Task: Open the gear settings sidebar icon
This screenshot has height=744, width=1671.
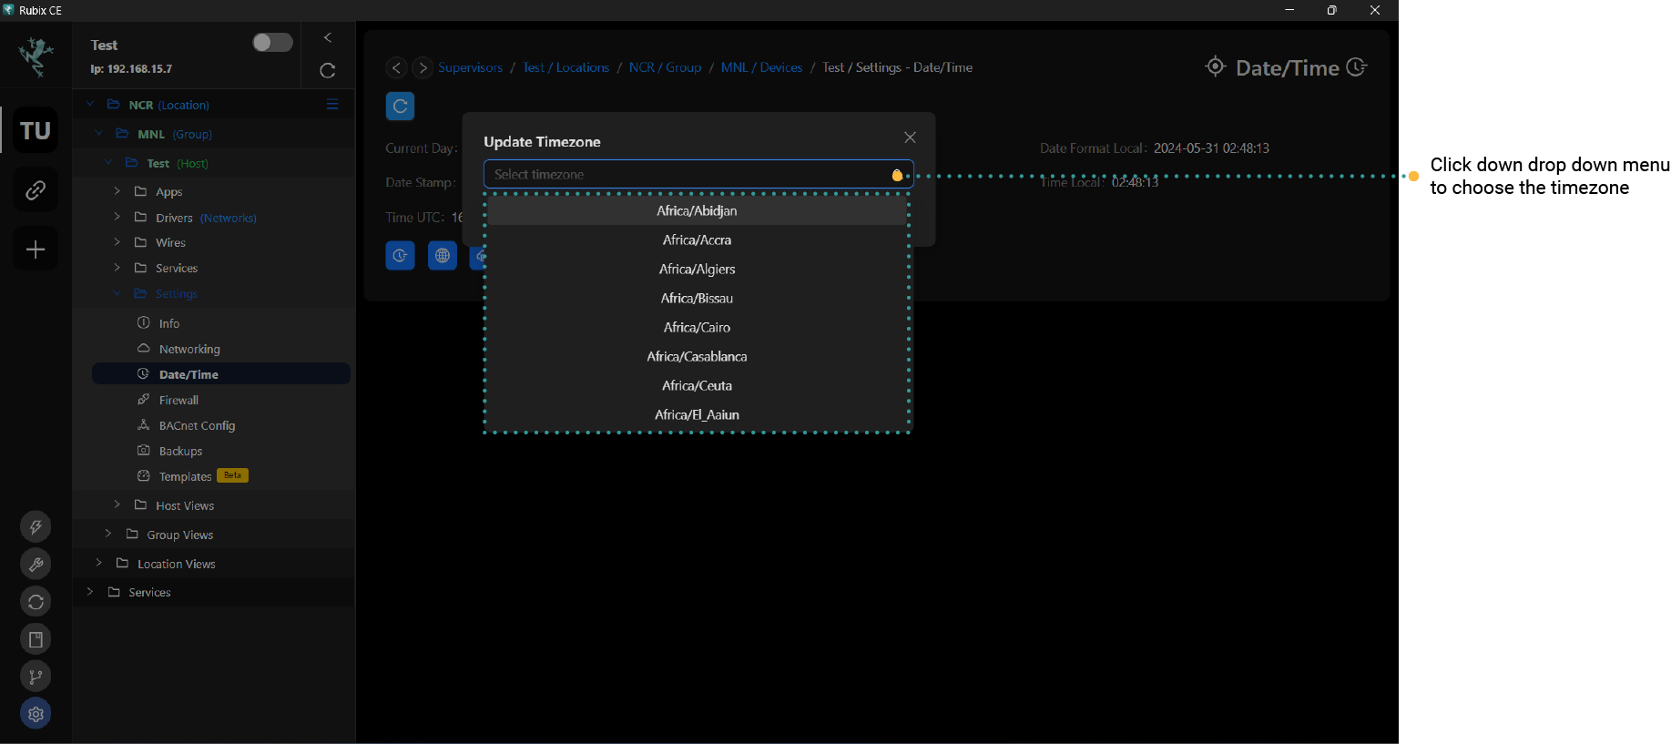Action: coord(36,714)
